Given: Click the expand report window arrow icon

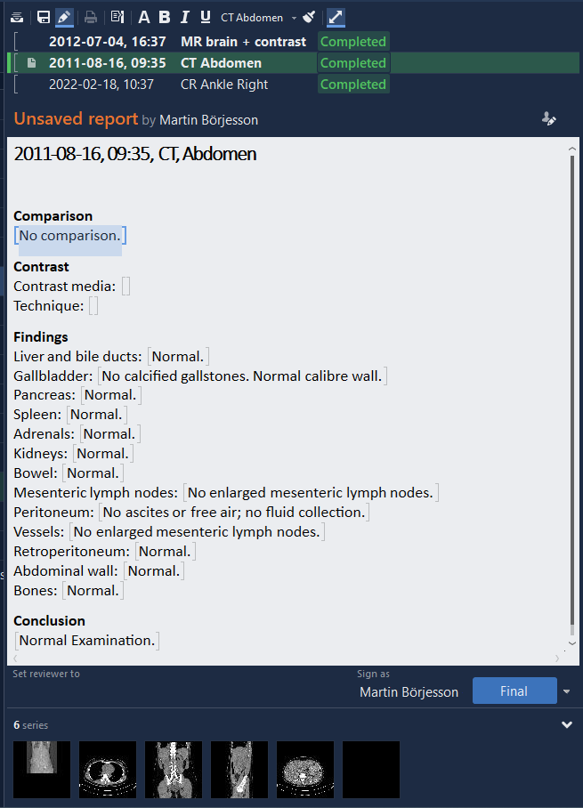Looking at the screenshot, I should click(336, 17).
